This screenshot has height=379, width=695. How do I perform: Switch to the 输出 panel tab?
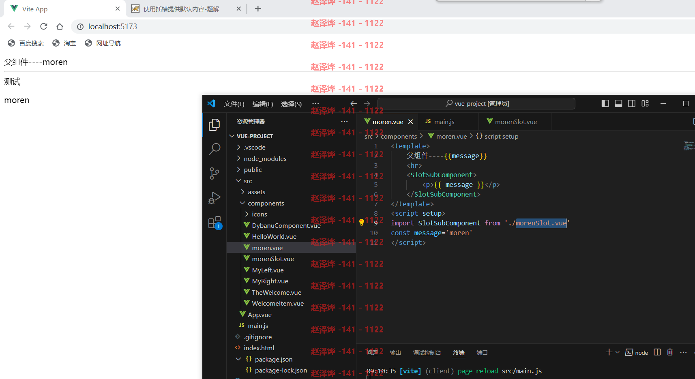coord(395,353)
